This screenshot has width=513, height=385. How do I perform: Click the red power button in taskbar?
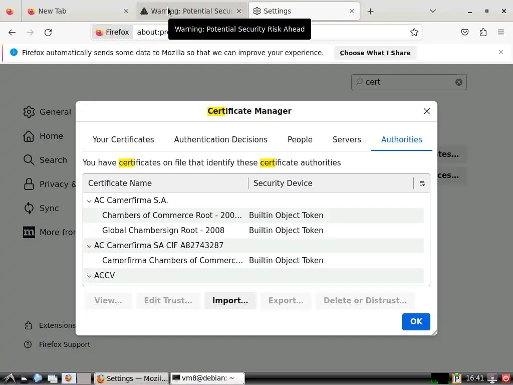[x=506, y=378]
